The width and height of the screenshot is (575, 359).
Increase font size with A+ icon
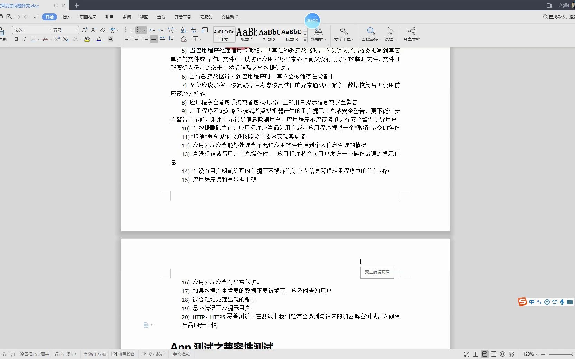[x=84, y=30]
